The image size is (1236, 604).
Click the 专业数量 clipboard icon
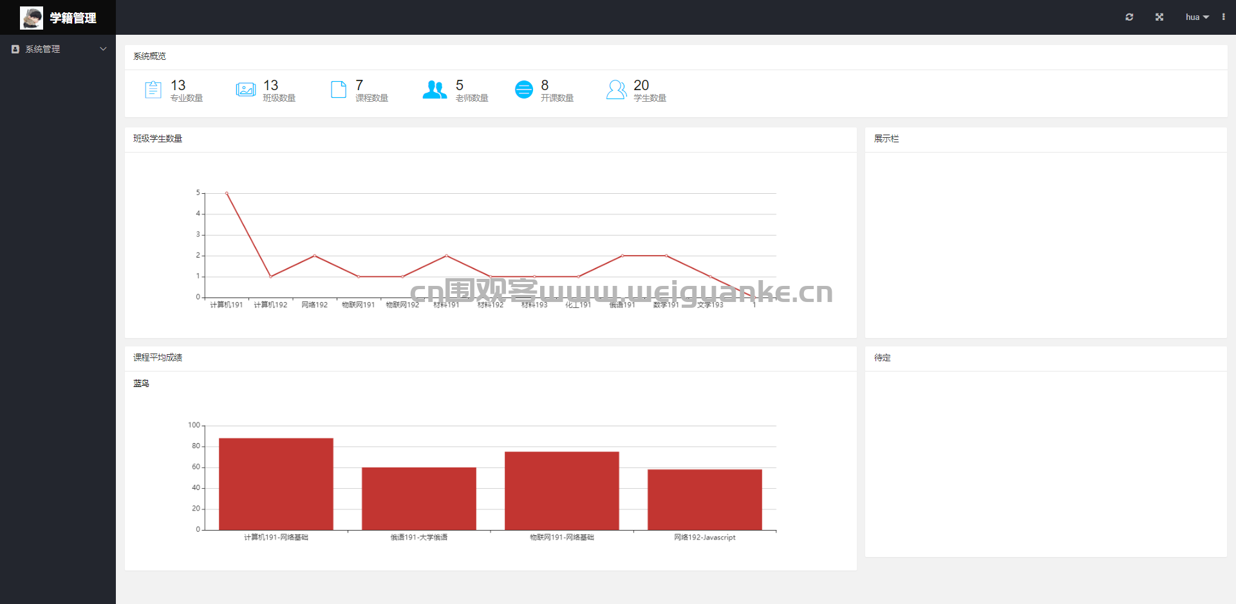point(153,90)
